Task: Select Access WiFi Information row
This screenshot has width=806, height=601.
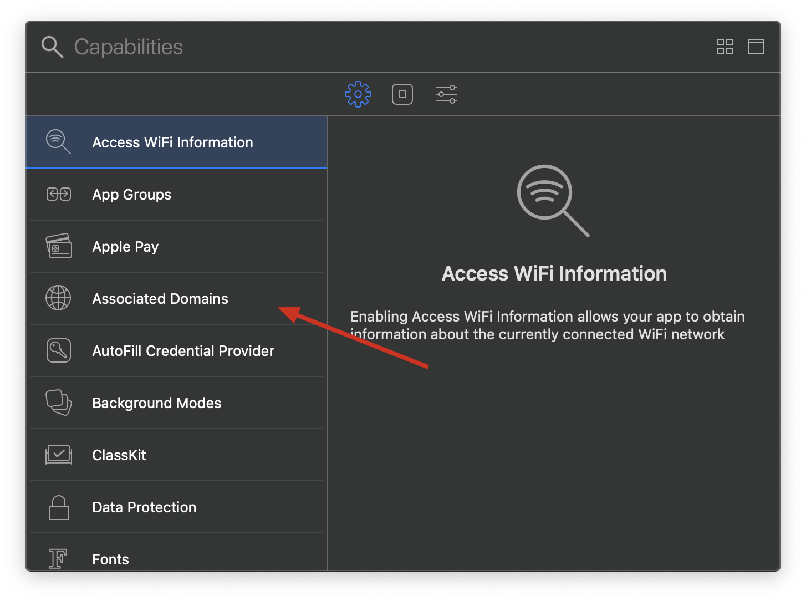Action: click(172, 142)
